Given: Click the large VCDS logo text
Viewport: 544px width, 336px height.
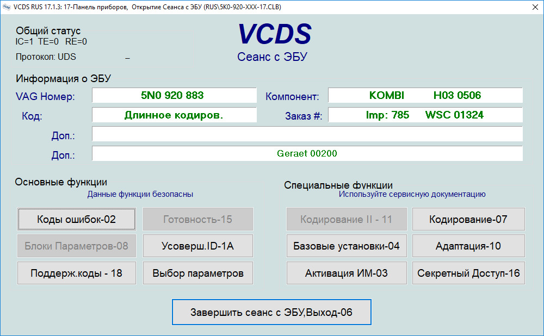Looking at the screenshot, I should [275, 34].
